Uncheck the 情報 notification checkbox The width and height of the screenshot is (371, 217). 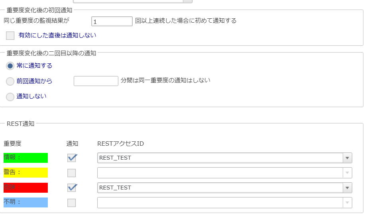click(72, 158)
